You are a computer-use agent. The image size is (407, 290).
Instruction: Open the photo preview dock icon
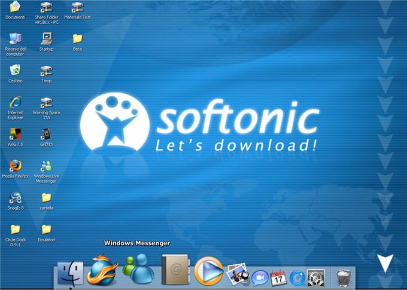238,274
